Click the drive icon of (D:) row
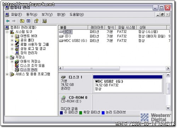 pyautogui.click(x=61, y=36)
